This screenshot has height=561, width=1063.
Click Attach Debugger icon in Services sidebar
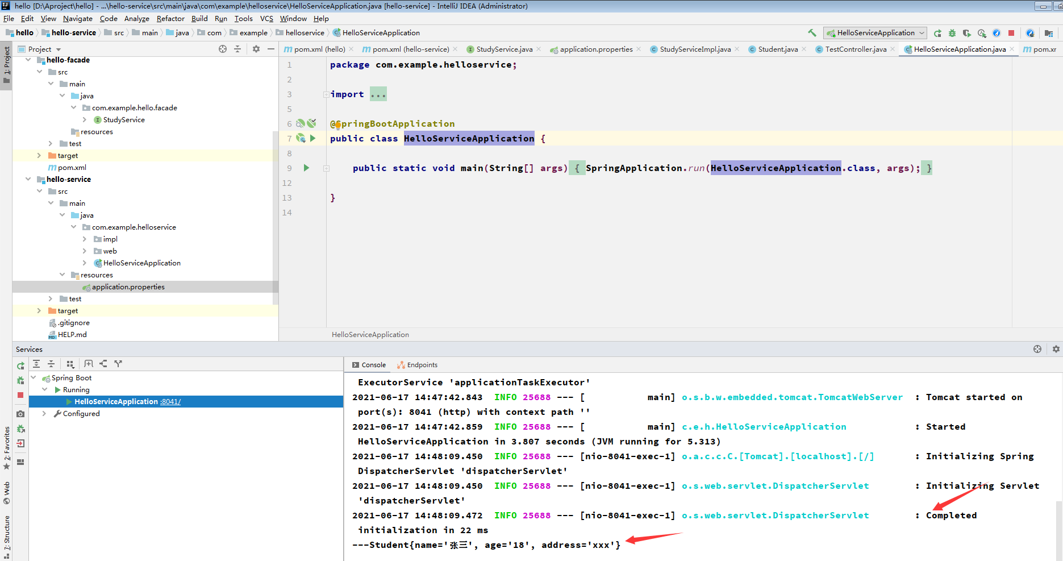click(x=20, y=429)
